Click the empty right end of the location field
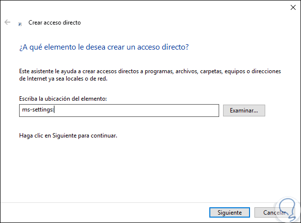This screenshot has width=301, height=223. 196,111
